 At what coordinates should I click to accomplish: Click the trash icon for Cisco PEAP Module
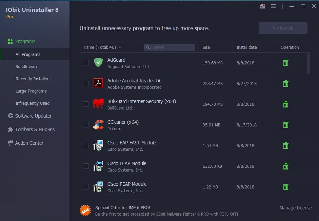(286, 187)
